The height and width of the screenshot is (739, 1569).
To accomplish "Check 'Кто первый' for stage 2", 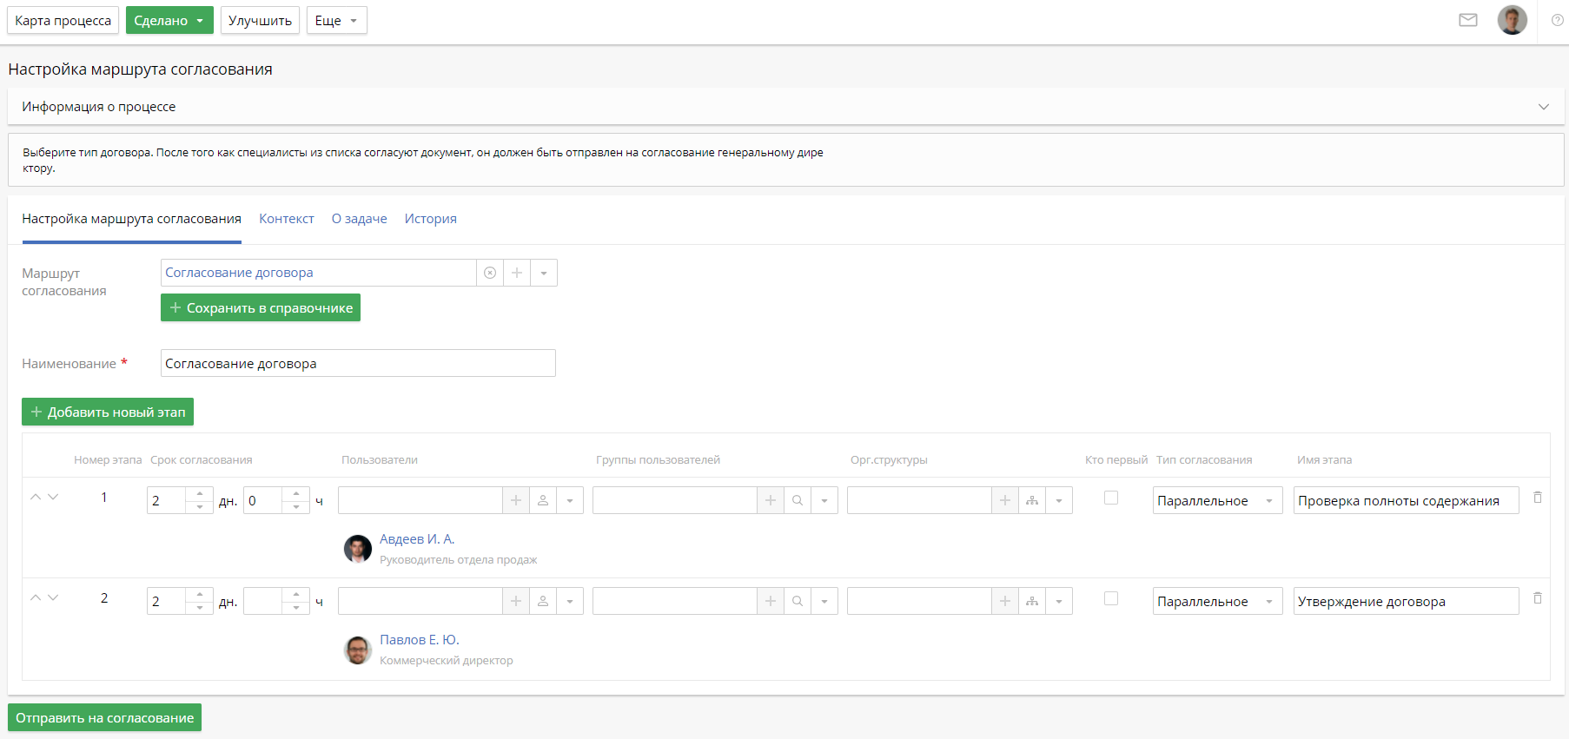I will click(1110, 598).
